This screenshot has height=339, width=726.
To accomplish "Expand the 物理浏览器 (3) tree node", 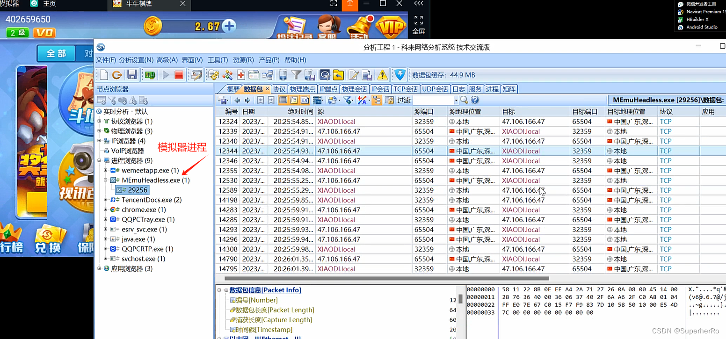I will click(99, 131).
